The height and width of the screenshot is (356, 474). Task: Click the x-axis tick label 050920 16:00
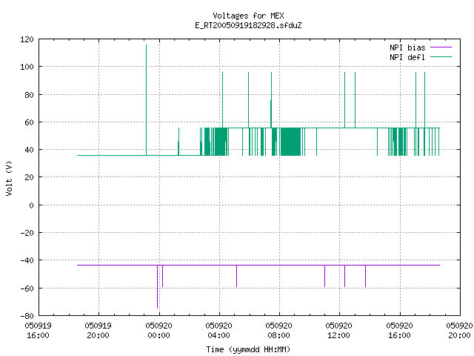pyautogui.click(x=400, y=330)
